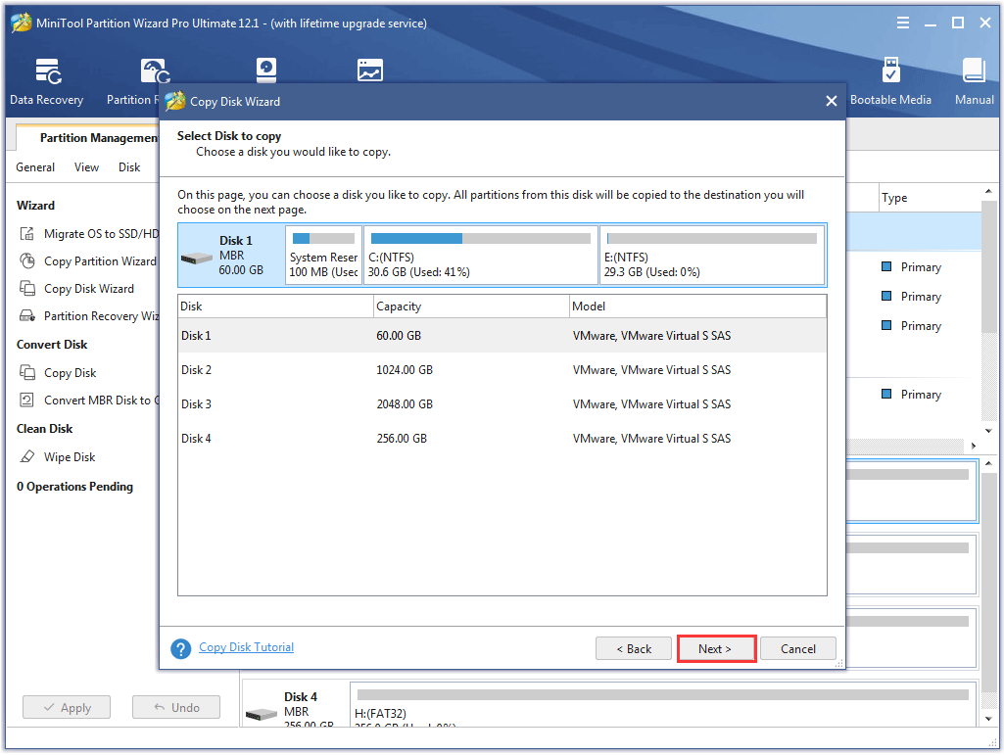Click the Space Analyzer toolbar icon
1004x755 pixels.
pyautogui.click(x=370, y=71)
